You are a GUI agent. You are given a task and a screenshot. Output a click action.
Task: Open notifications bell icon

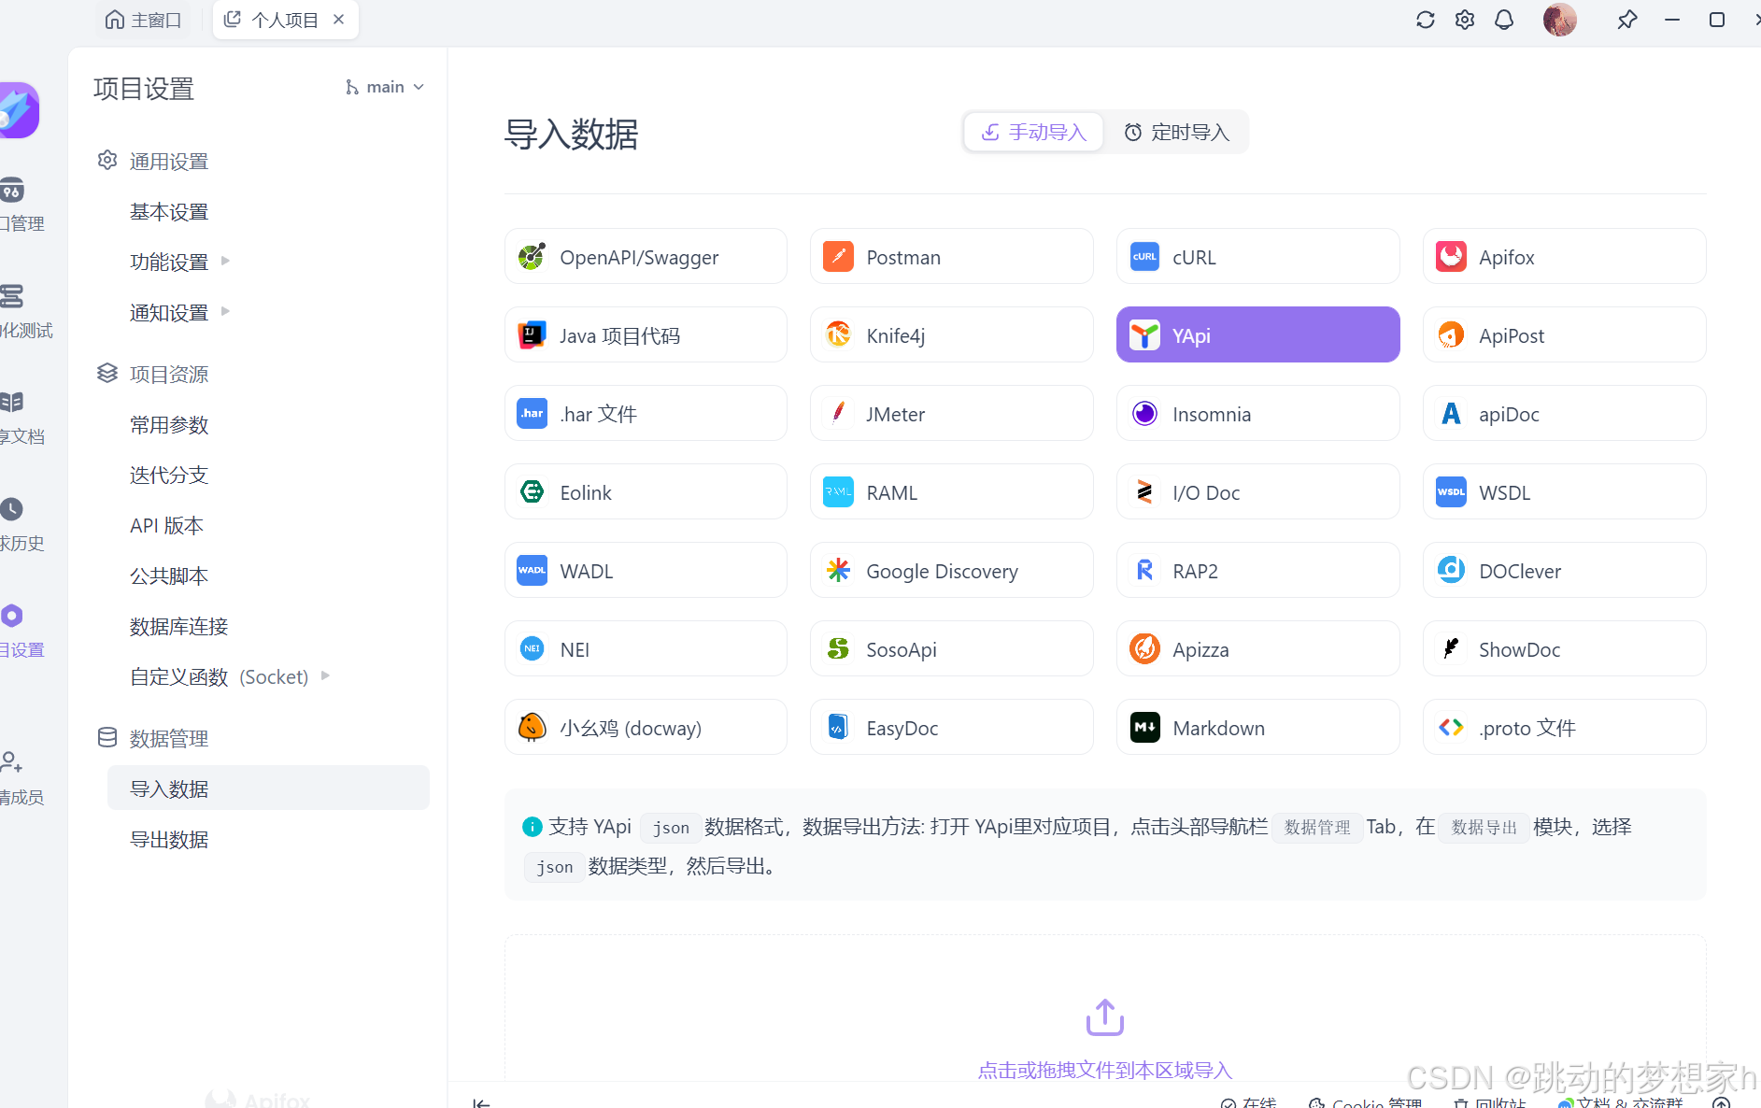(1504, 20)
